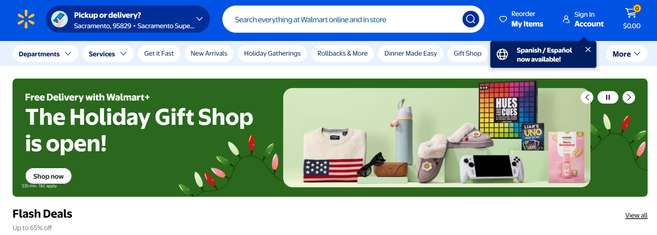Screen dimensions: 657x235
Task: Go to previous carousel slide
Action: point(587,97)
